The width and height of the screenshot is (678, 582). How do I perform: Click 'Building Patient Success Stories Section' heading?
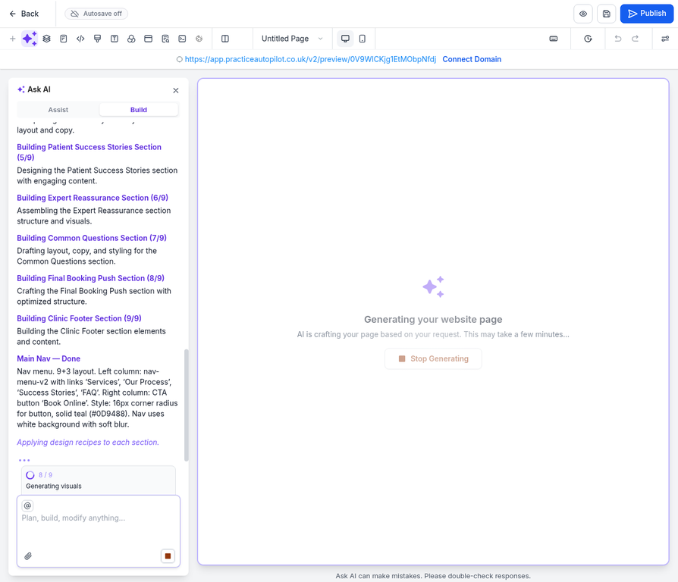[x=89, y=152]
